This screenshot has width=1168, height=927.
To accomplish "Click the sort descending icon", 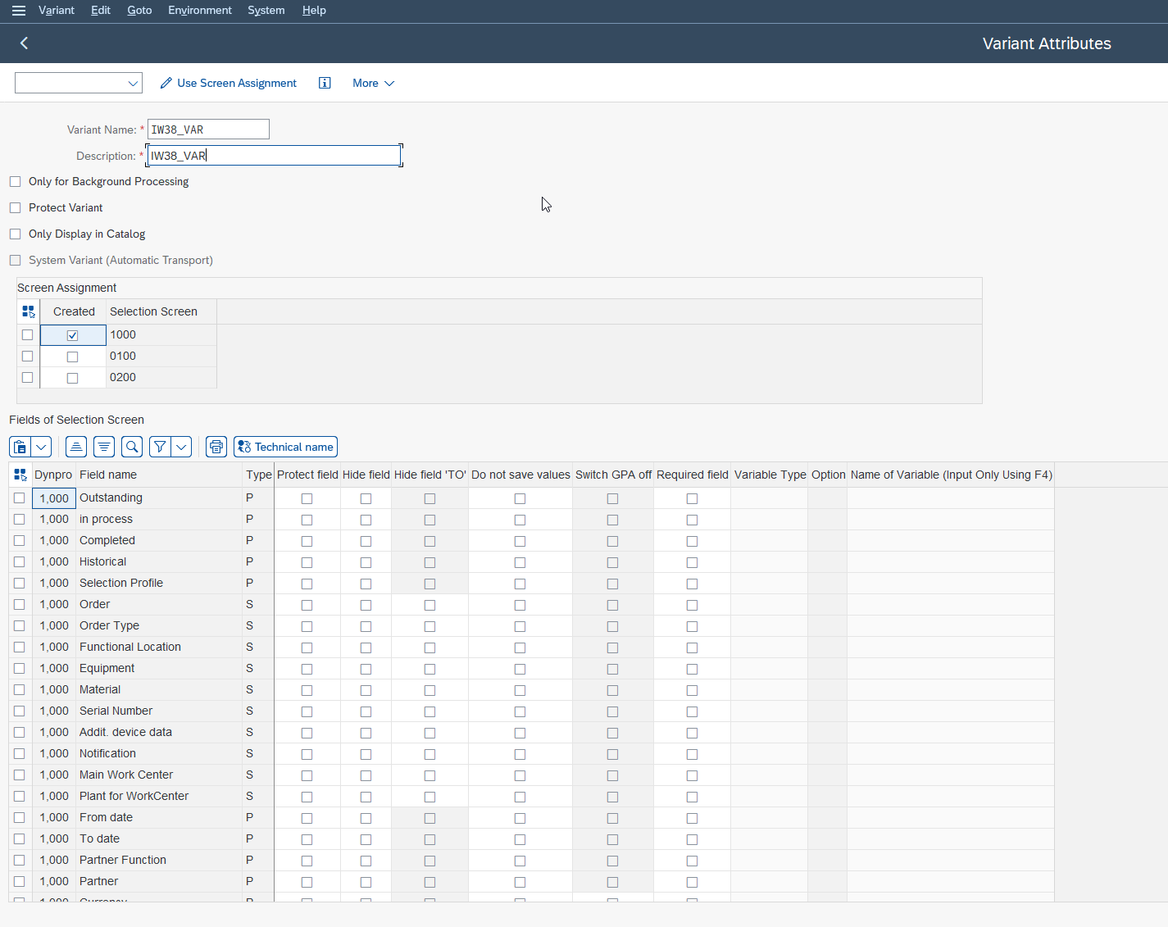I will 104,447.
